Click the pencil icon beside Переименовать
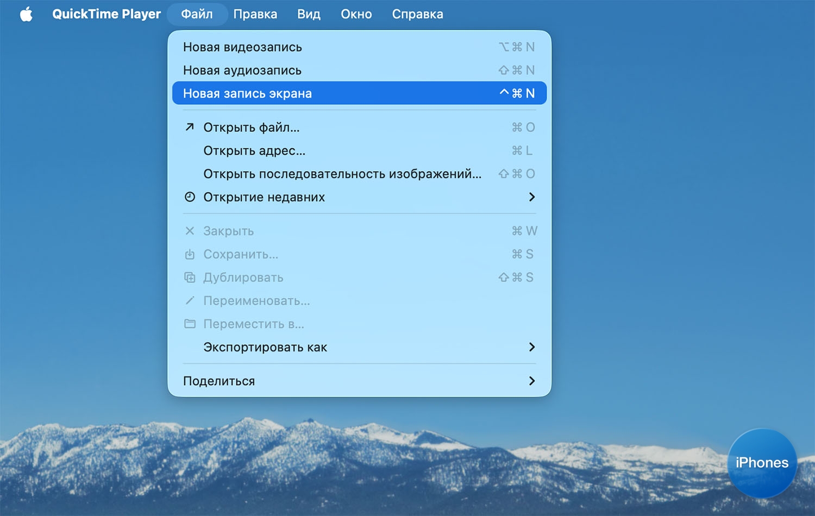Image resolution: width=815 pixels, height=516 pixels. [190, 300]
